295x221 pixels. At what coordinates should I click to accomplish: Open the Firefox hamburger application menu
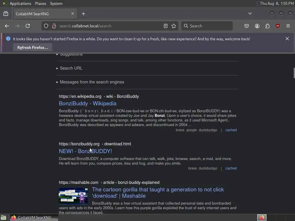click(288, 26)
